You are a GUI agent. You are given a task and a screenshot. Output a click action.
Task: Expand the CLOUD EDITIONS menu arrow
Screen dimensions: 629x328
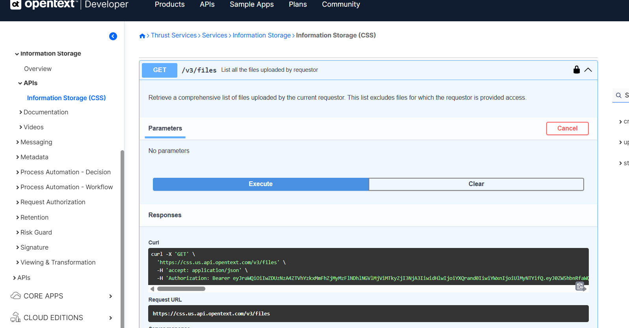(x=111, y=318)
